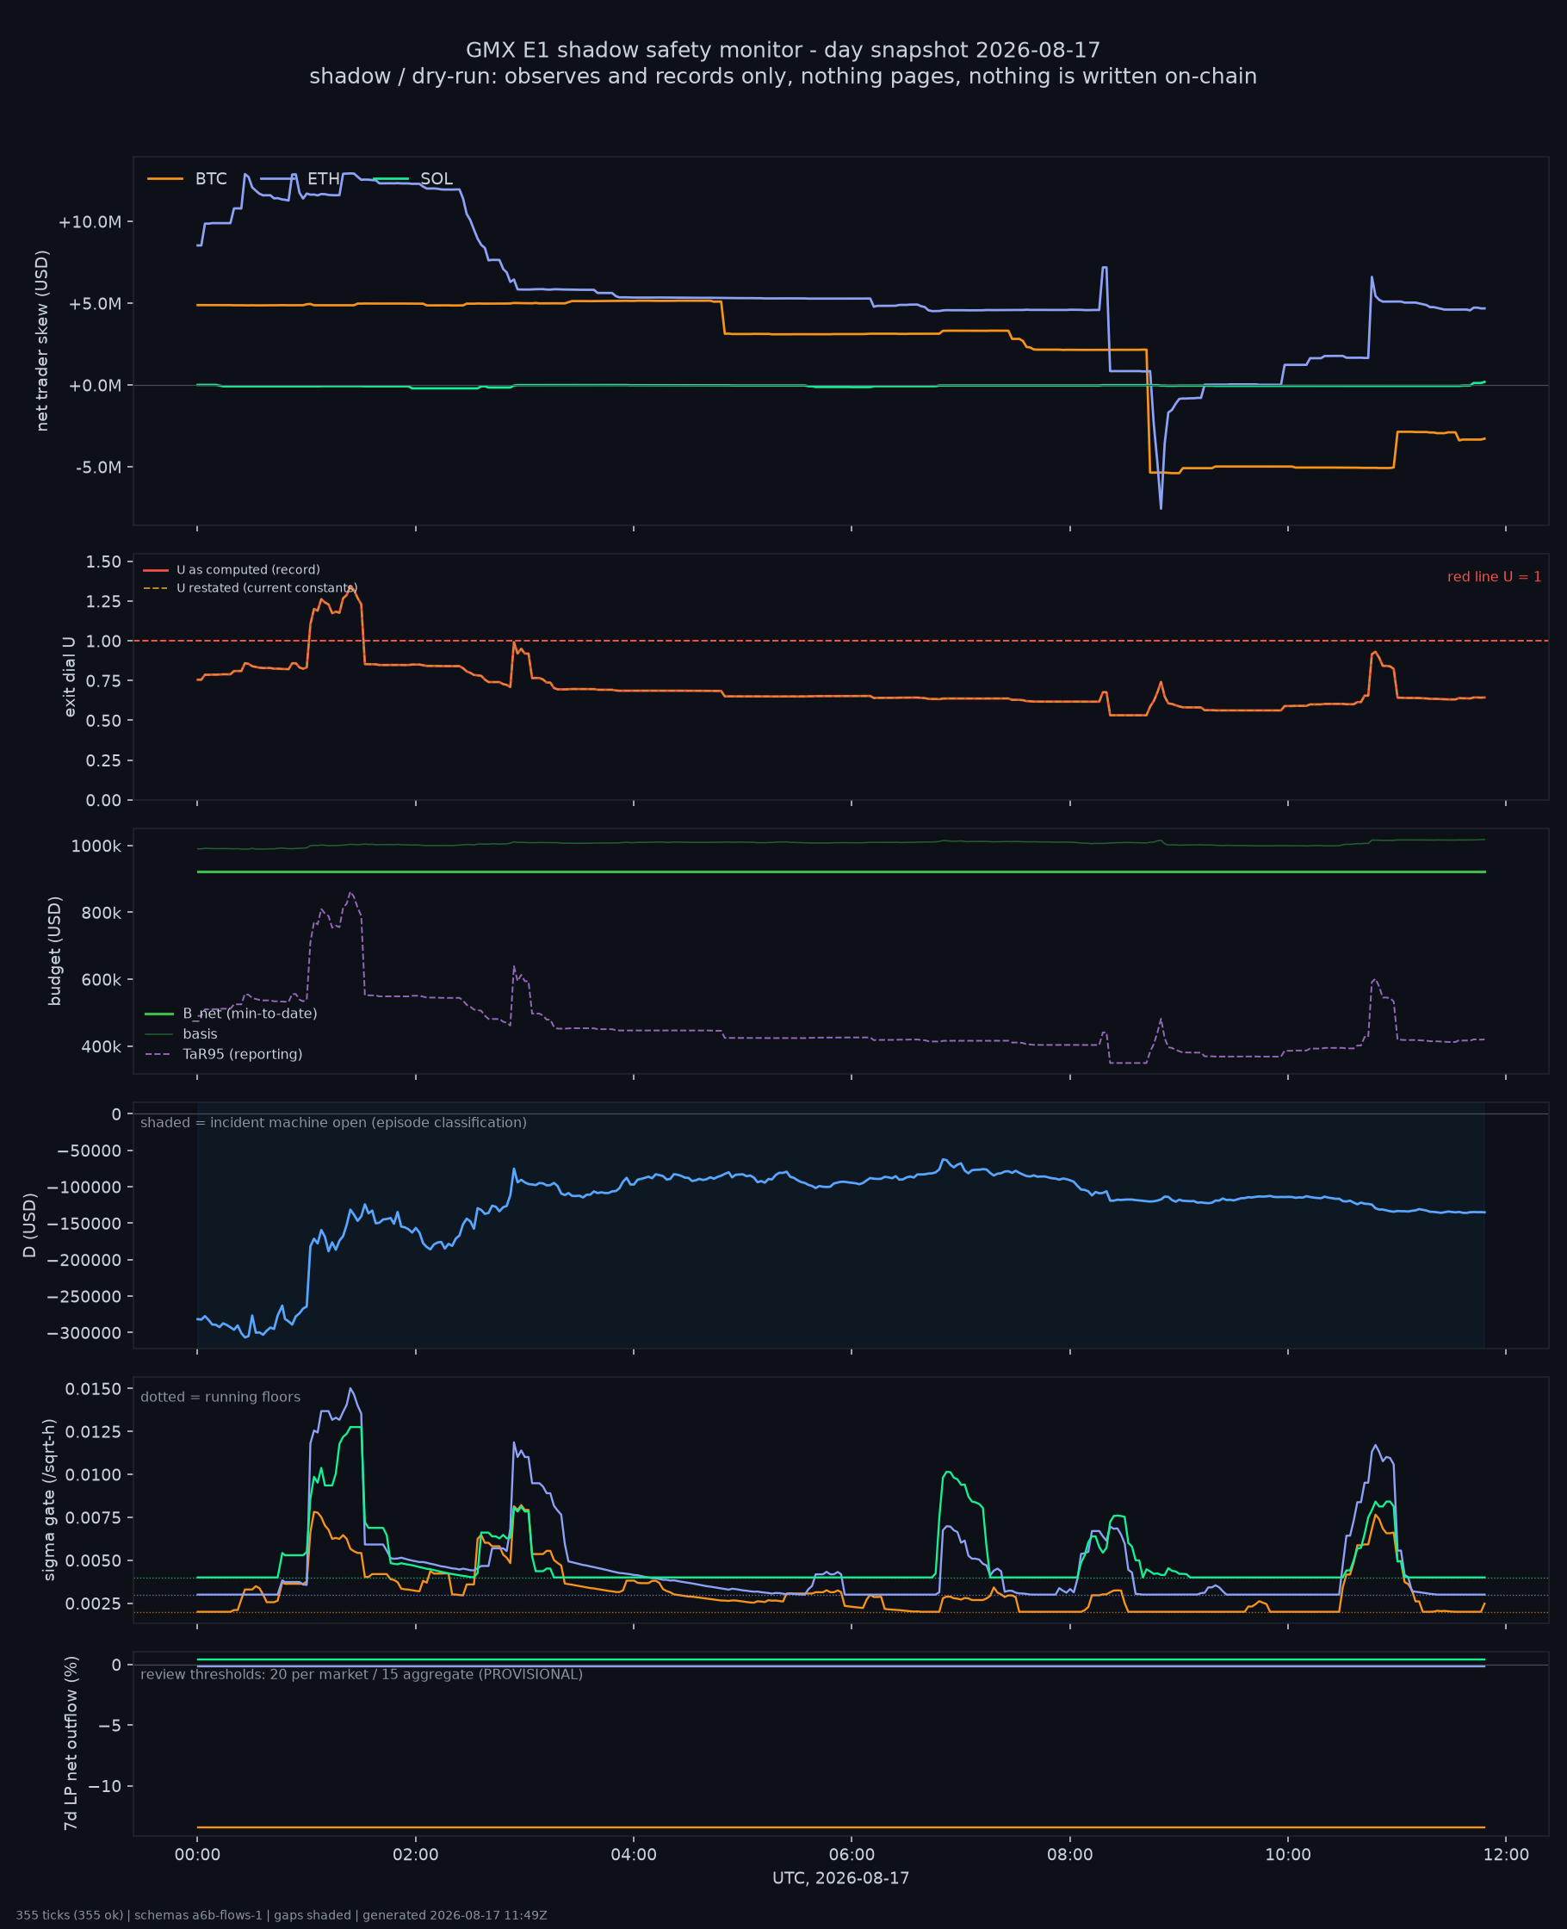
Task: Click the green SOL legend line sample
Action: coord(391,179)
